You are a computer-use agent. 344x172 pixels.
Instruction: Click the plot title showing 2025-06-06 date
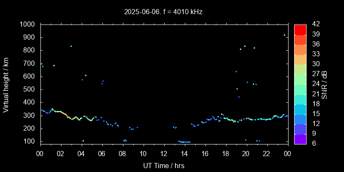(163, 12)
